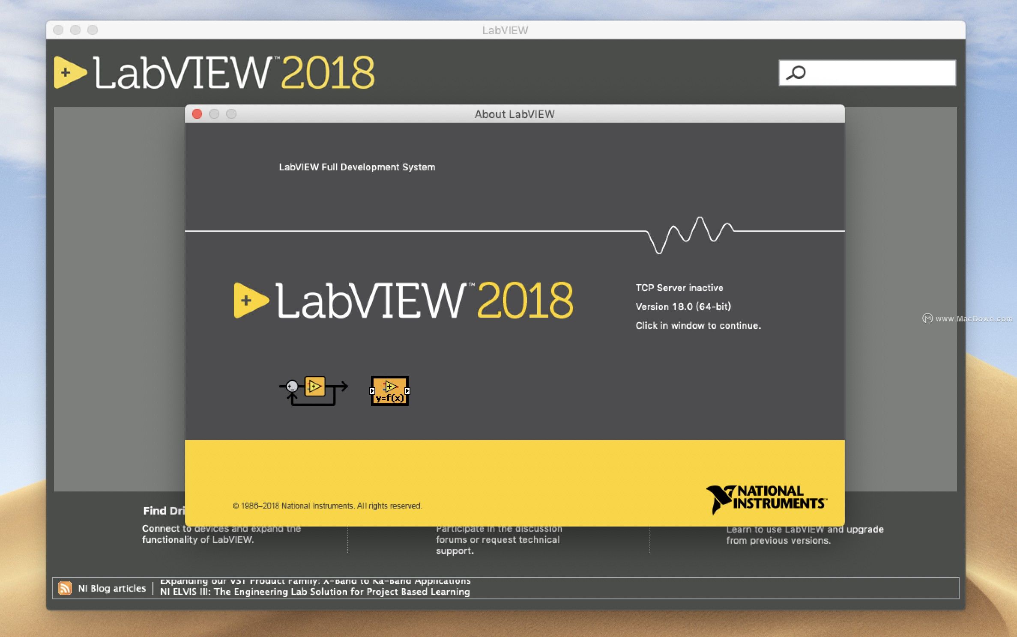This screenshot has height=637, width=1017.
Task: Click the National Instruments copyright notice
Action: (327, 506)
